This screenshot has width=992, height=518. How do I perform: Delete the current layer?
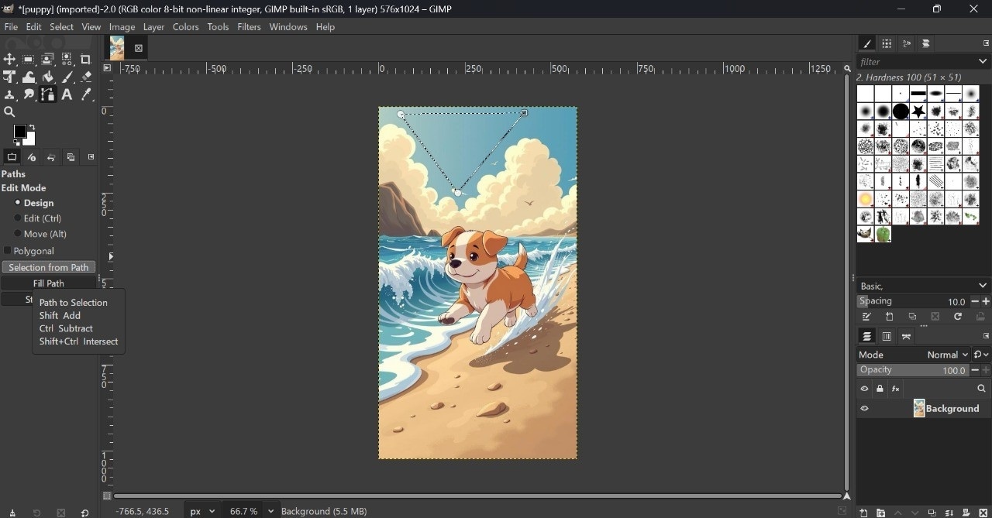pos(983,513)
